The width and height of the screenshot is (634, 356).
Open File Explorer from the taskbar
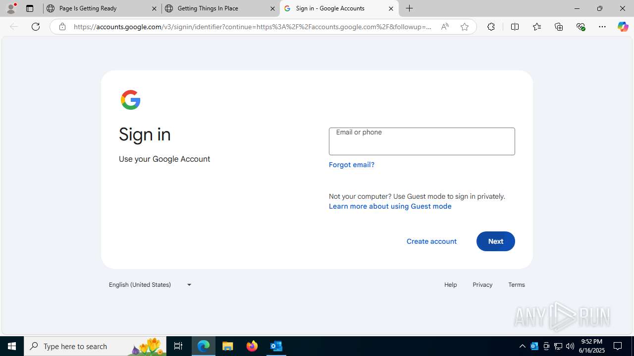228,346
